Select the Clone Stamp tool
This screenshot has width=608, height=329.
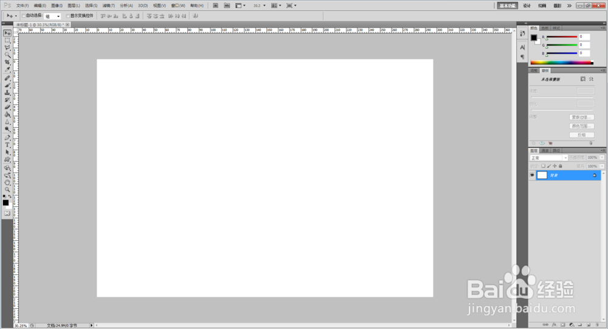click(7, 92)
